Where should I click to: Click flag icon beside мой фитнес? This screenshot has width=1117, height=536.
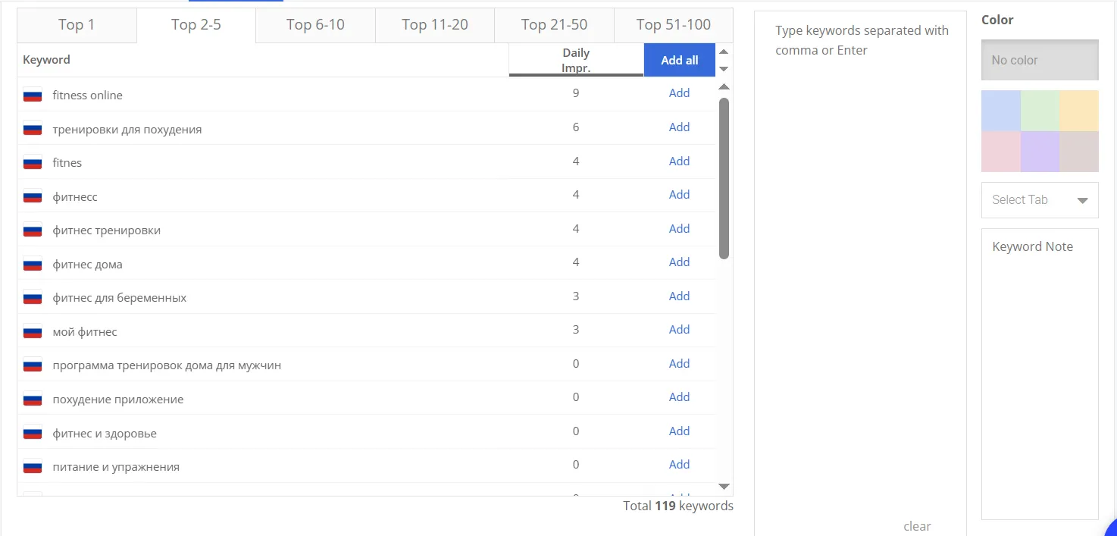[x=33, y=331]
